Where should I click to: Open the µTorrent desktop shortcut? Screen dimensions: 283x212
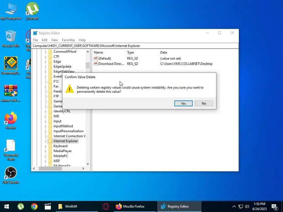click(x=32, y=11)
